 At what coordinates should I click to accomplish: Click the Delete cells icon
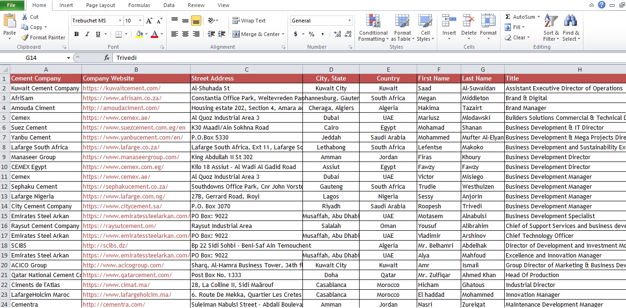[x=469, y=21]
